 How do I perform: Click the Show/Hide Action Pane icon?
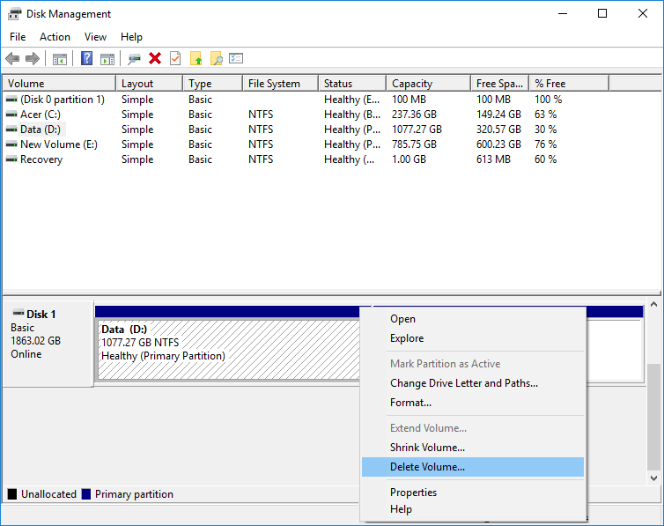coord(107,58)
